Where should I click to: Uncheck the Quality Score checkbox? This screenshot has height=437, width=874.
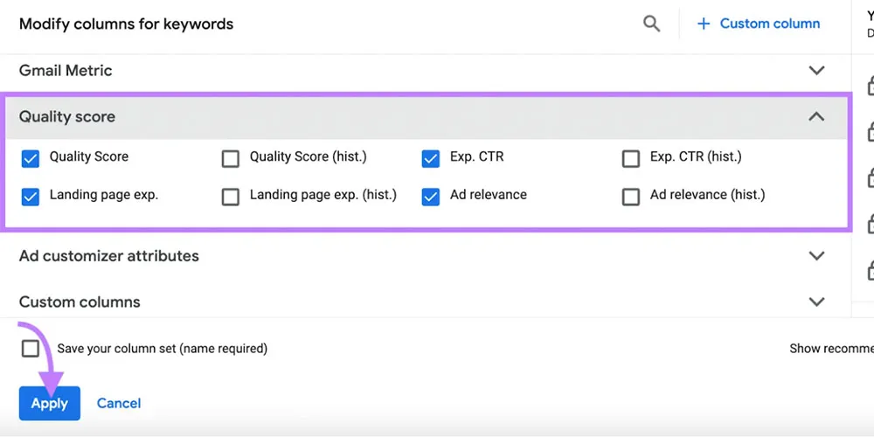[x=31, y=158]
